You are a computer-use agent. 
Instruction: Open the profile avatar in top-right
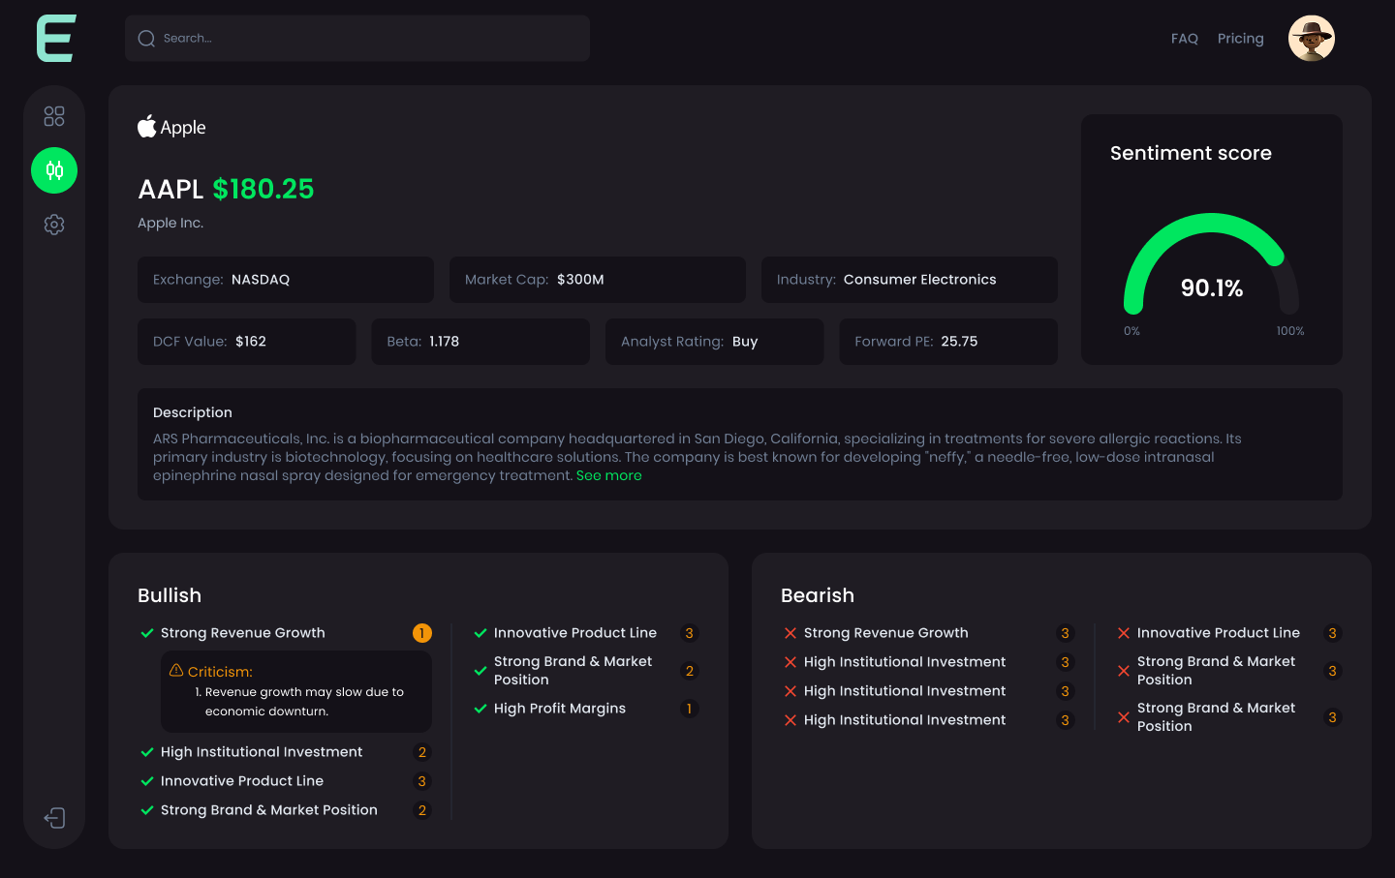(1311, 38)
